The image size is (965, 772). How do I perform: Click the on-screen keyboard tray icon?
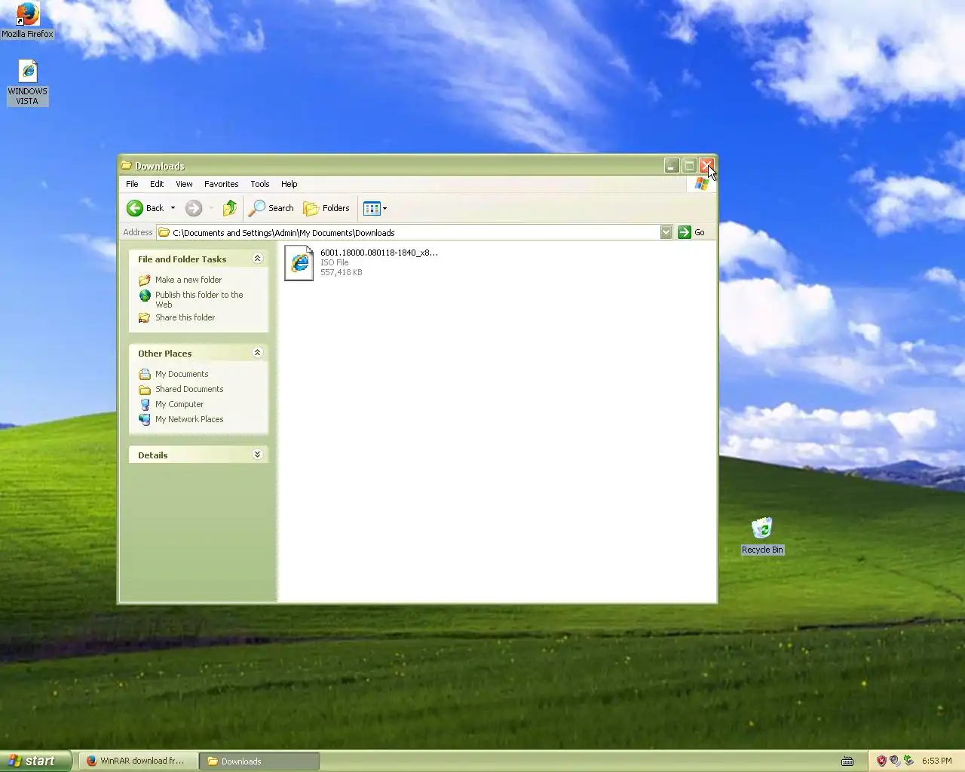(847, 761)
